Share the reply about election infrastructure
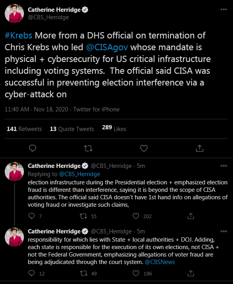The width and height of the screenshot is (233, 284). 191,216
